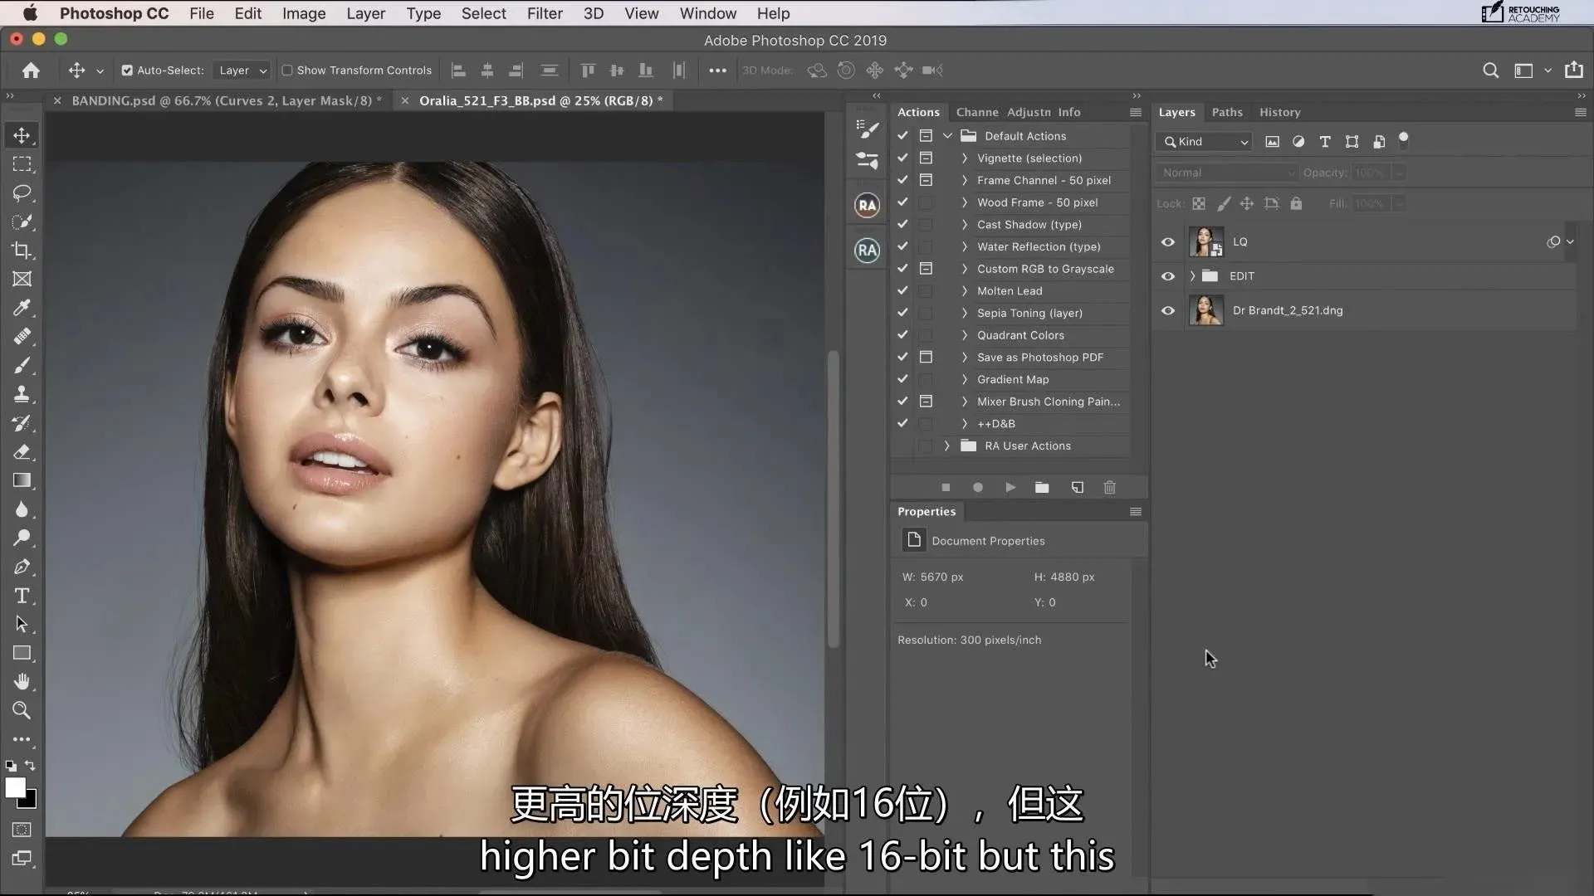Switch to the History tab

[x=1279, y=112]
